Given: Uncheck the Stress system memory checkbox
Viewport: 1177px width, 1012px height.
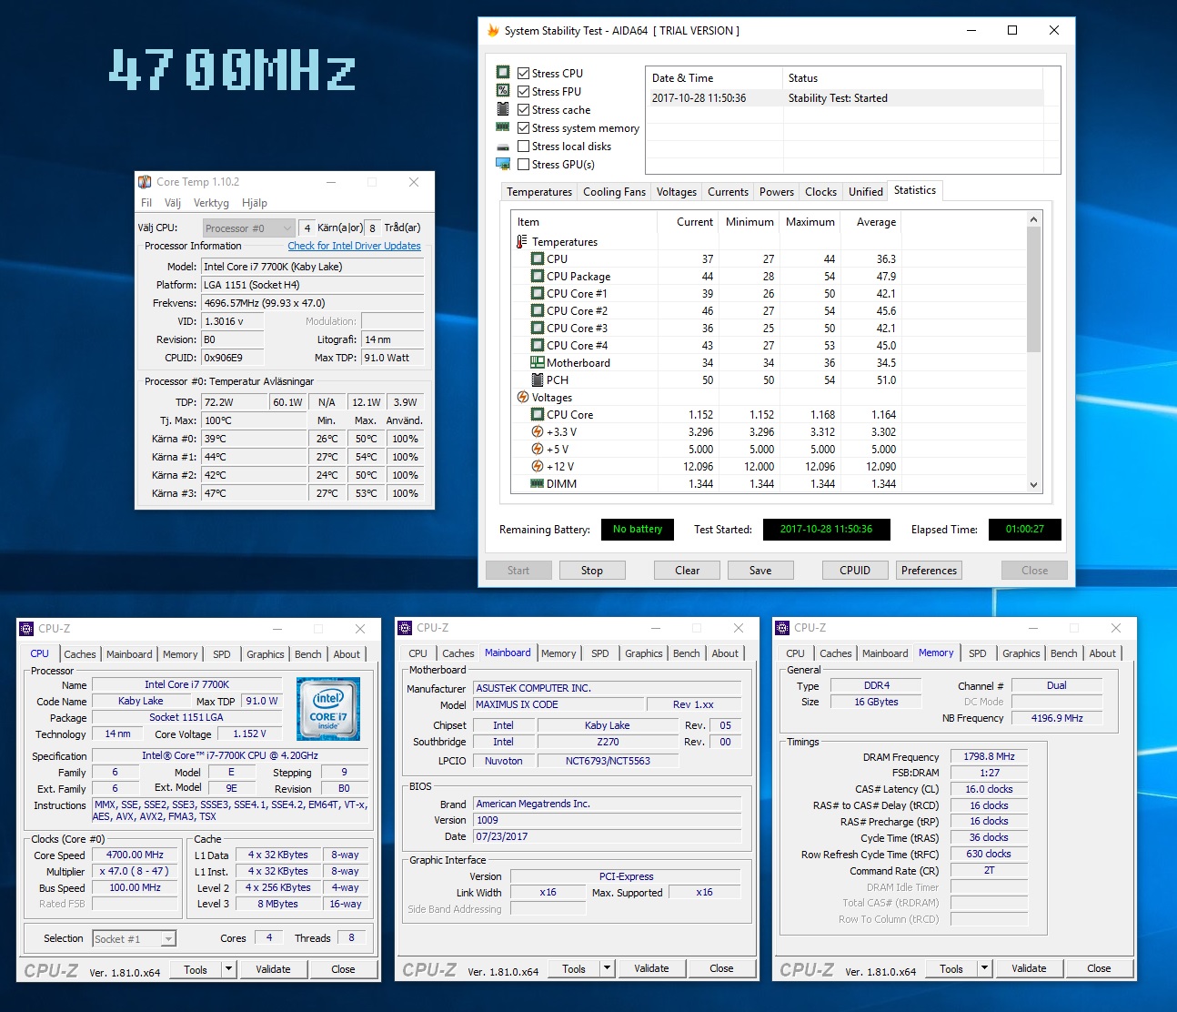Looking at the screenshot, I should pos(524,128).
